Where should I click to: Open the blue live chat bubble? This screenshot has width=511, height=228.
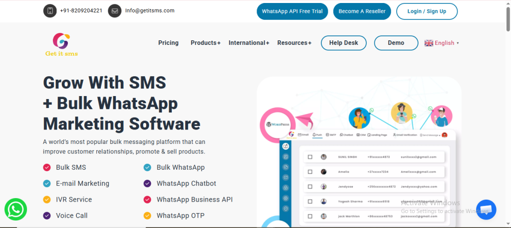486,210
